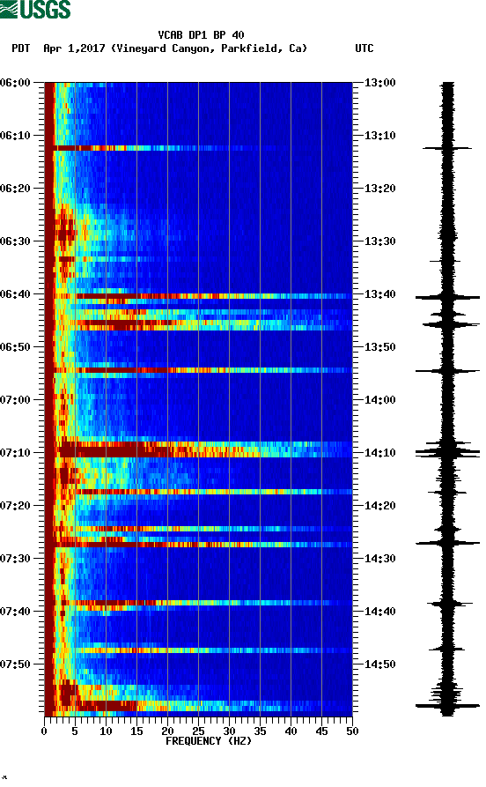Click the 14:40 UTC time label
Image resolution: width=486 pixels, height=787 pixels.
(379, 612)
